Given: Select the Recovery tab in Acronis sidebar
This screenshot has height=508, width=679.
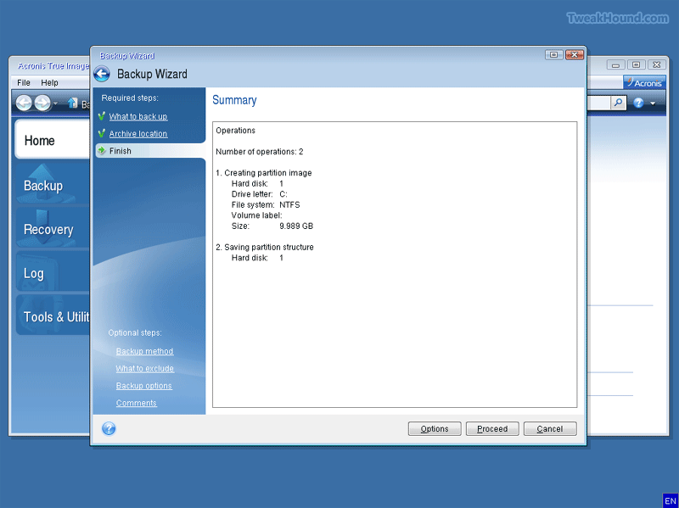Looking at the screenshot, I should pos(53,228).
